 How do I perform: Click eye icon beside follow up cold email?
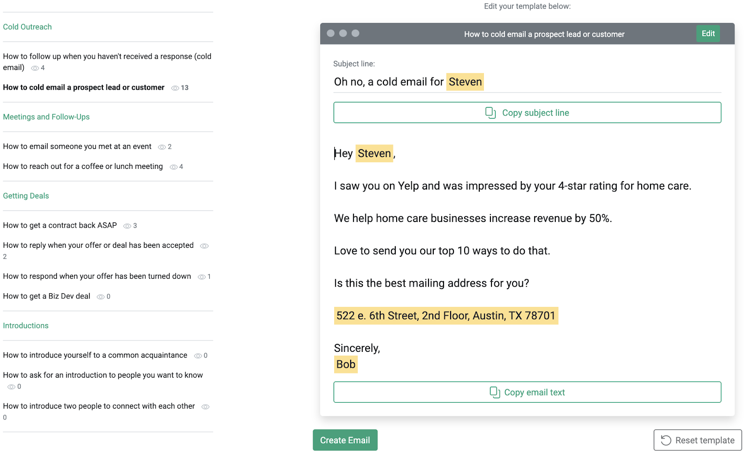coord(35,68)
